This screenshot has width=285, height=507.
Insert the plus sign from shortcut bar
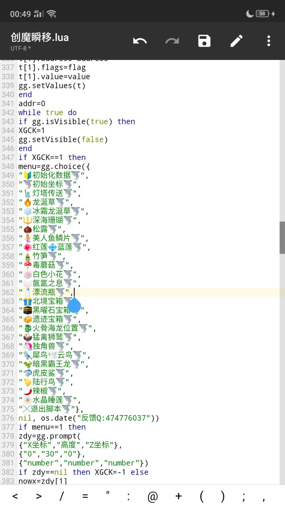[178, 496]
